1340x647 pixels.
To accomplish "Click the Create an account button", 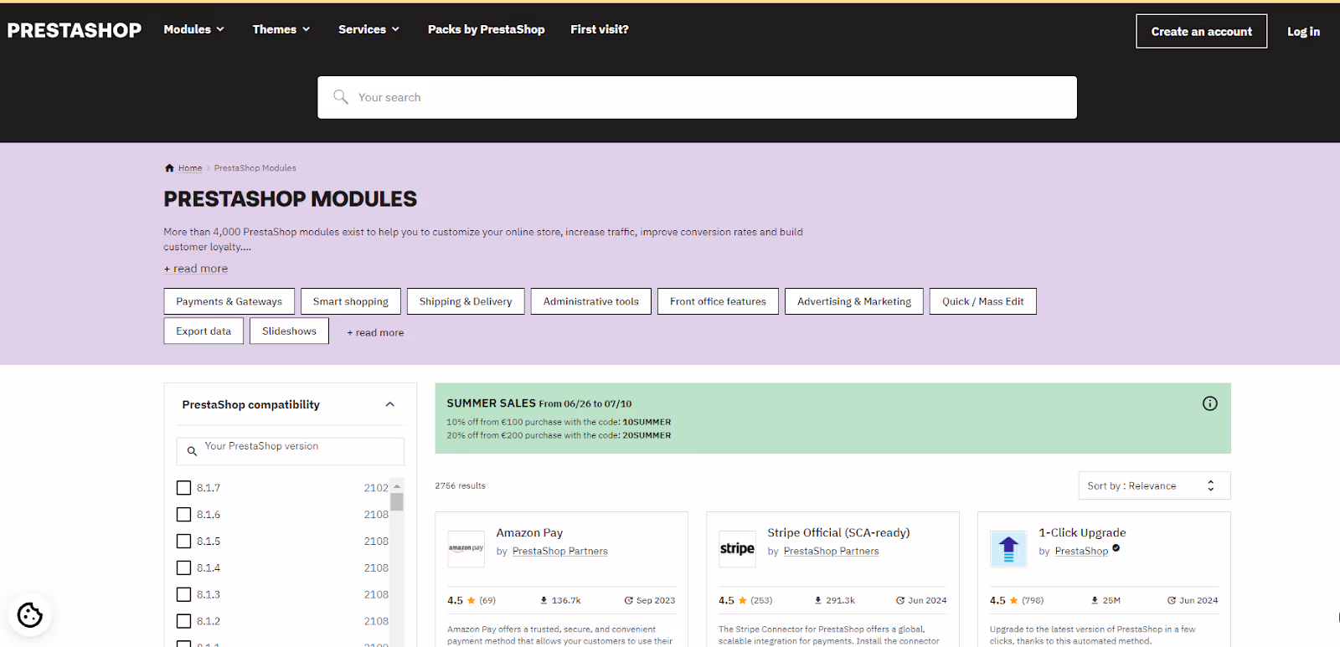I will 1202,31.
